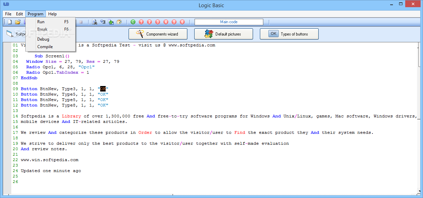Maximize the Logic Basic window
Screen dimensions: 423x198
tap(401, 5)
